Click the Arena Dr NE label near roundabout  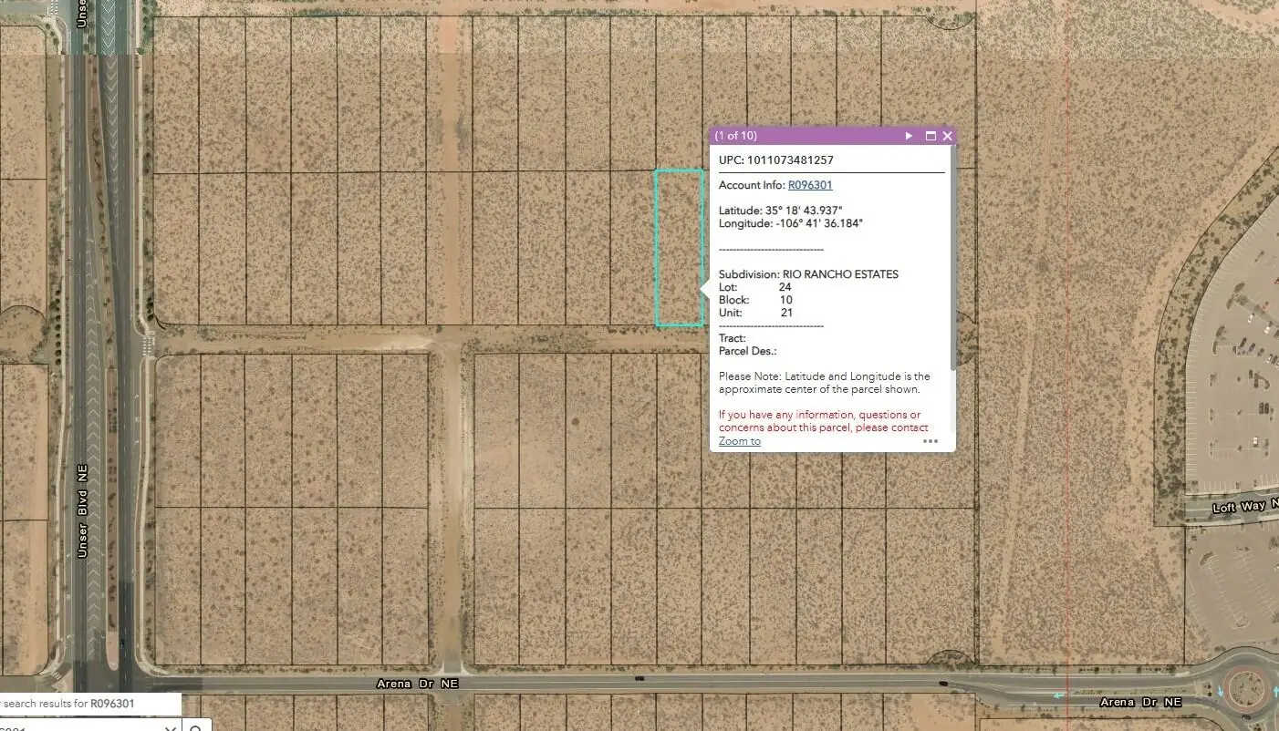1140,702
